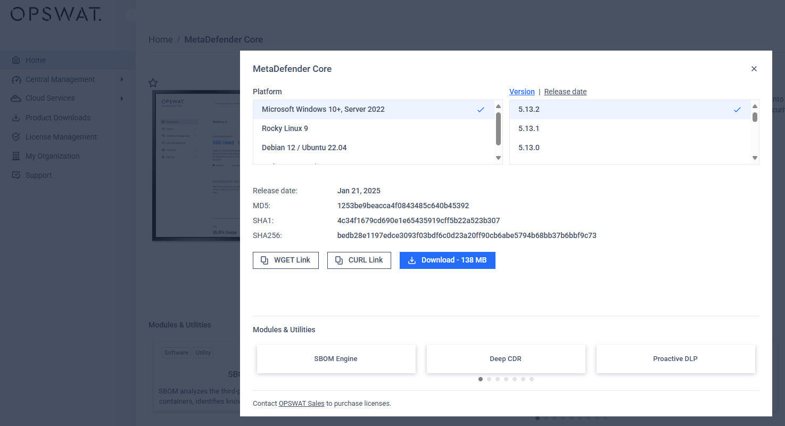Click the License Management shield icon

click(16, 137)
